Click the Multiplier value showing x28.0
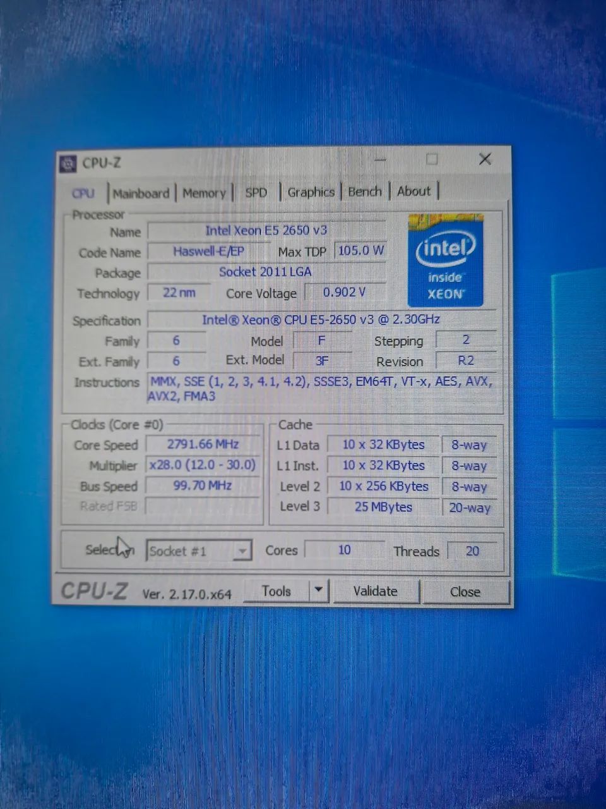 [203, 465]
